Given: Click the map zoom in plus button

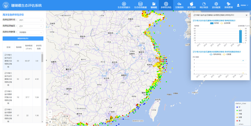Looking at the screenshot, I should point(50,112).
